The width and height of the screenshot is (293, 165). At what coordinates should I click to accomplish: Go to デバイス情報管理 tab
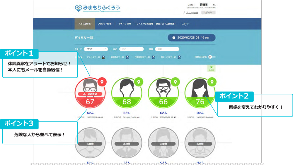pos(145,24)
